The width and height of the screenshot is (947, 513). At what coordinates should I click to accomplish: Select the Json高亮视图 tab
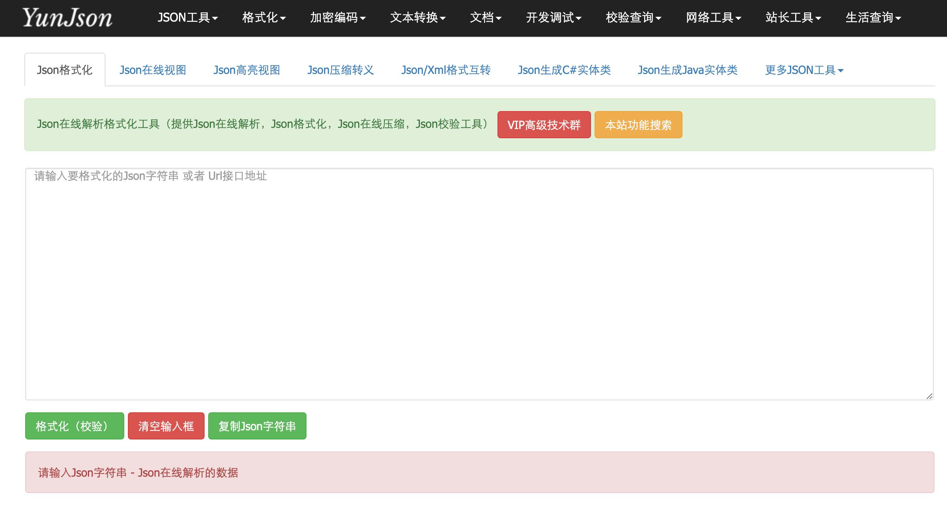[247, 70]
